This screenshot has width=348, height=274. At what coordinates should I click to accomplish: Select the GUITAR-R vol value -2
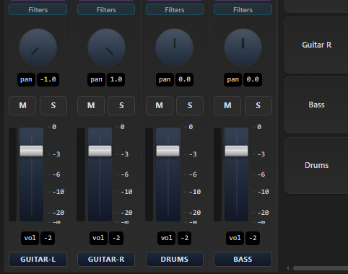coord(116,238)
